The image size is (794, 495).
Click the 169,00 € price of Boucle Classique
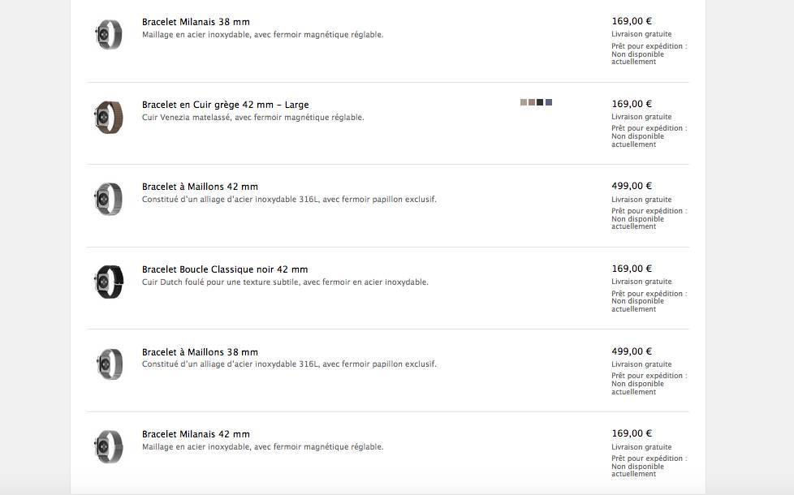pos(632,269)
